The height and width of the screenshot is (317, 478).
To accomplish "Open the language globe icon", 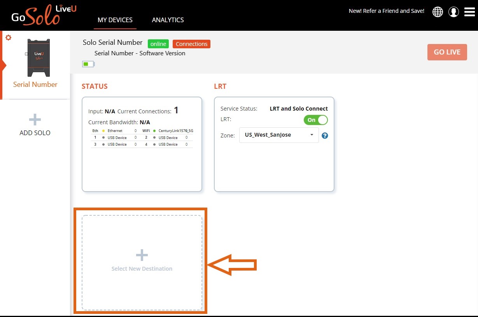I will coord(438,12).
